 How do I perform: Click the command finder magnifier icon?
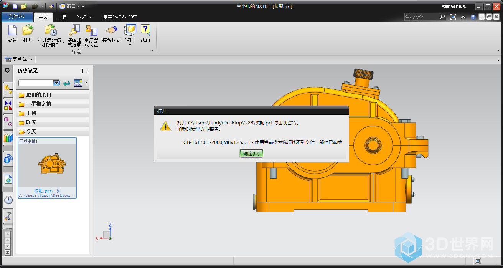pos(443,17)
